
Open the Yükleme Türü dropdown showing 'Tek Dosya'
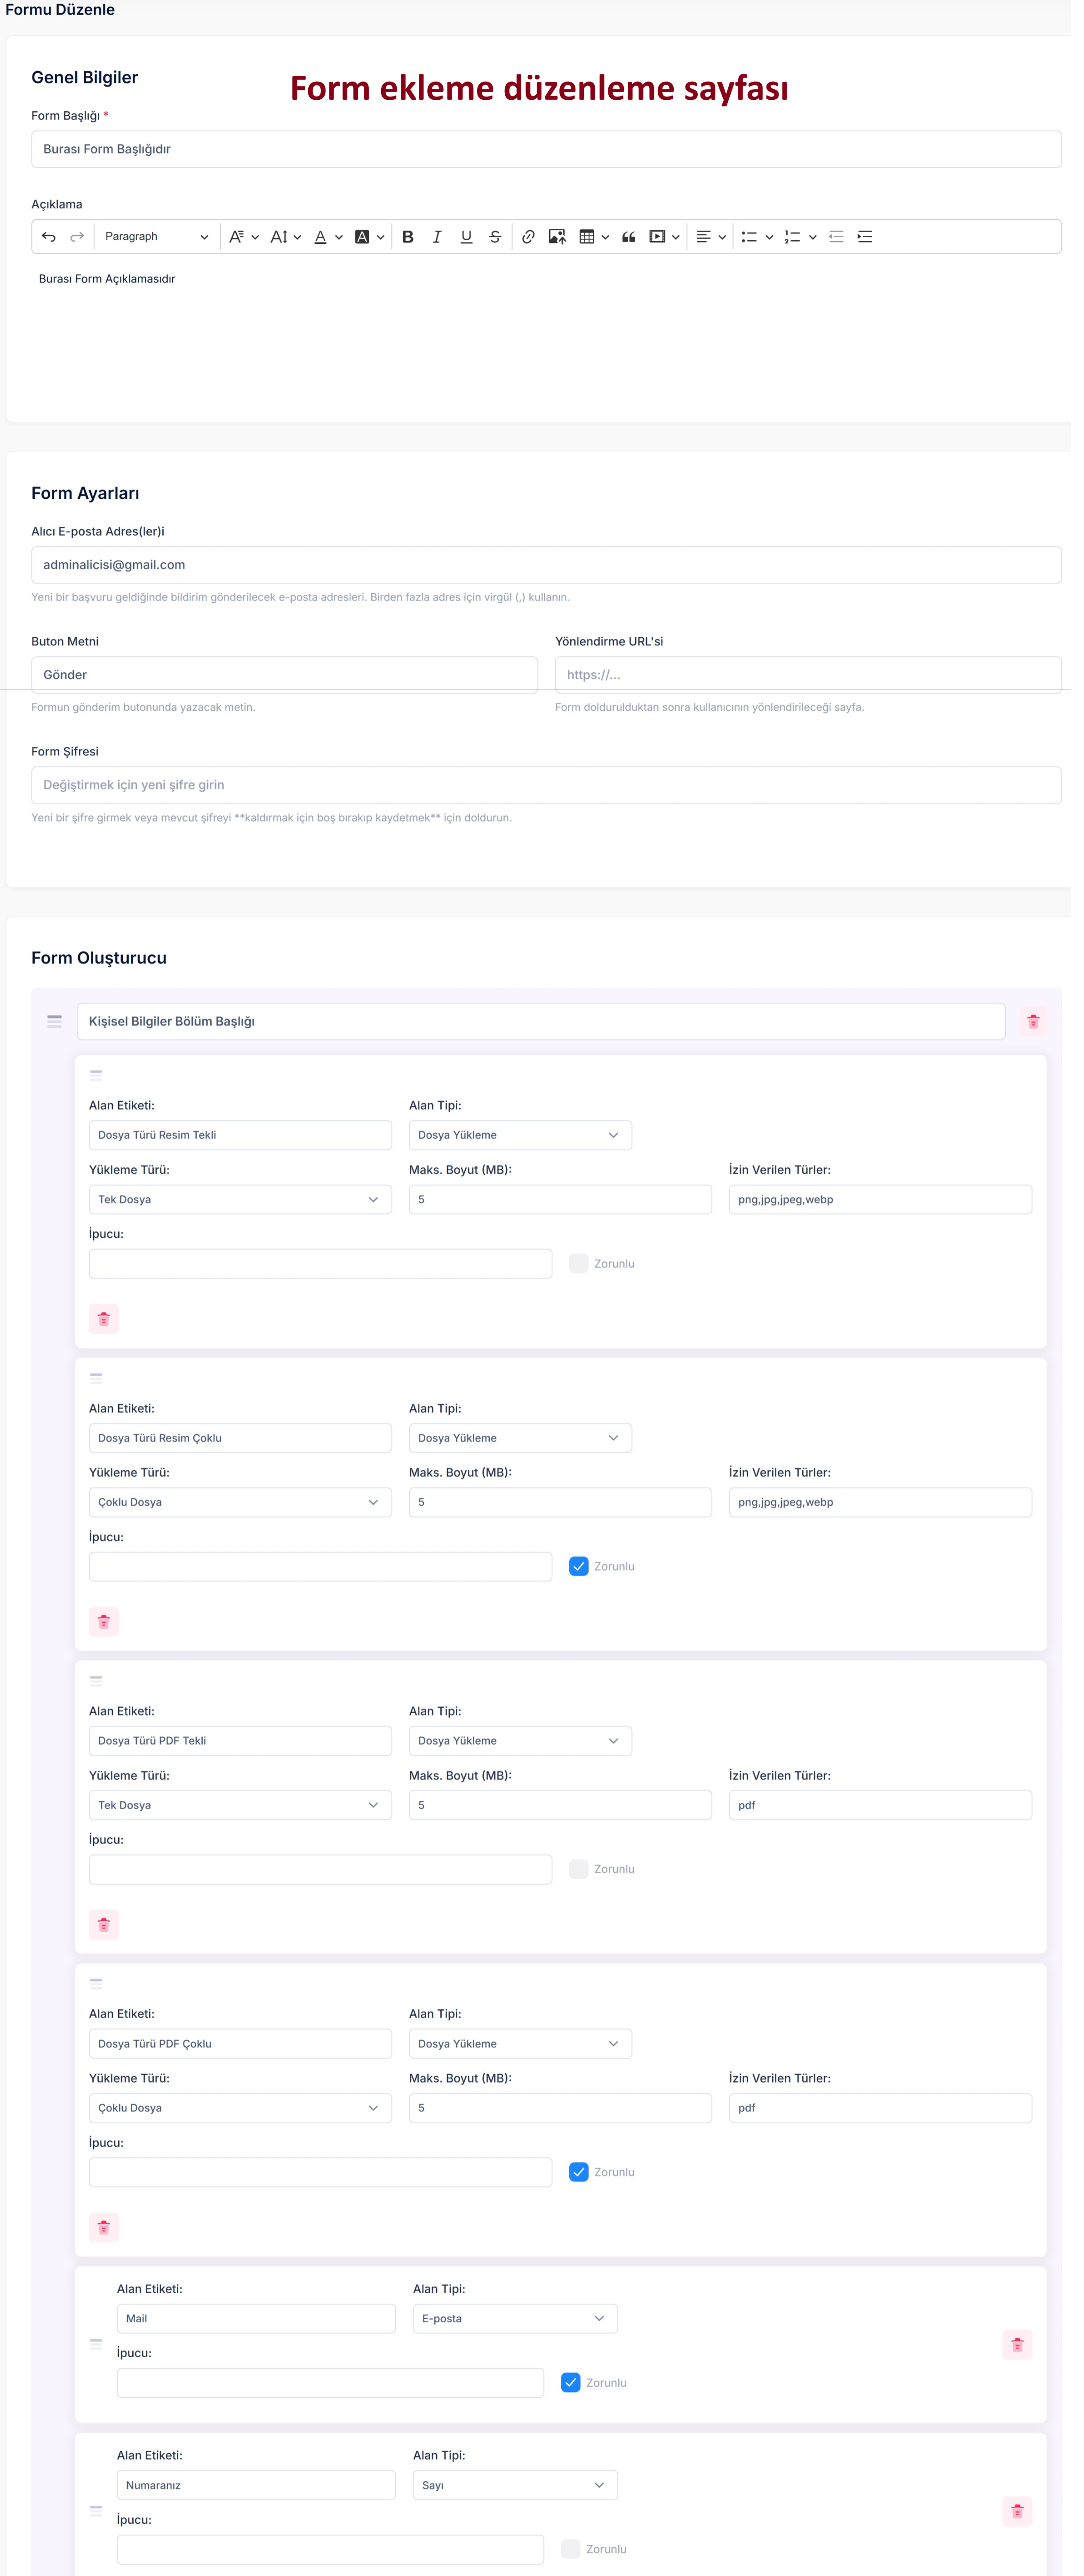[240, 1199]
